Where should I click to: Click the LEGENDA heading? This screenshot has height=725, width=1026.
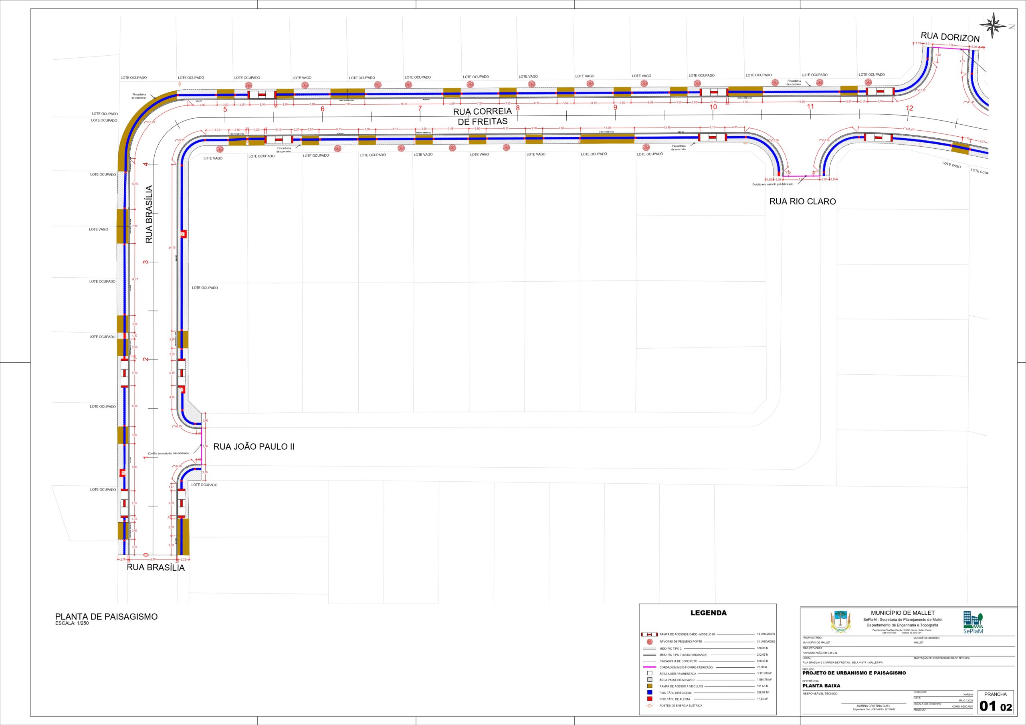(x=708, y=613)
